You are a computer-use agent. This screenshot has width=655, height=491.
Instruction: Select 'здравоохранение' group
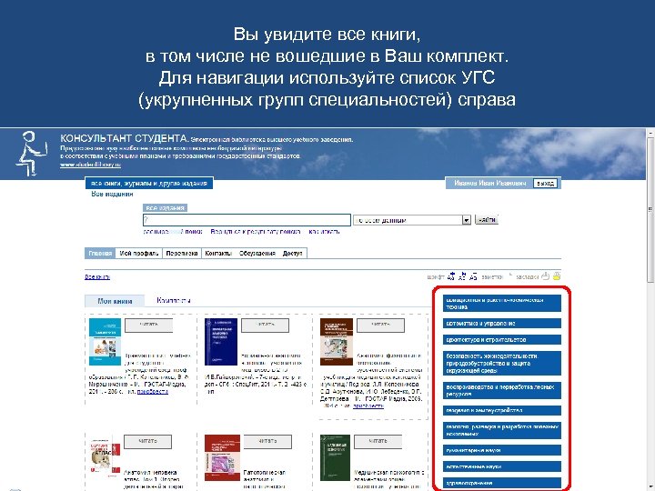(501, 483)
